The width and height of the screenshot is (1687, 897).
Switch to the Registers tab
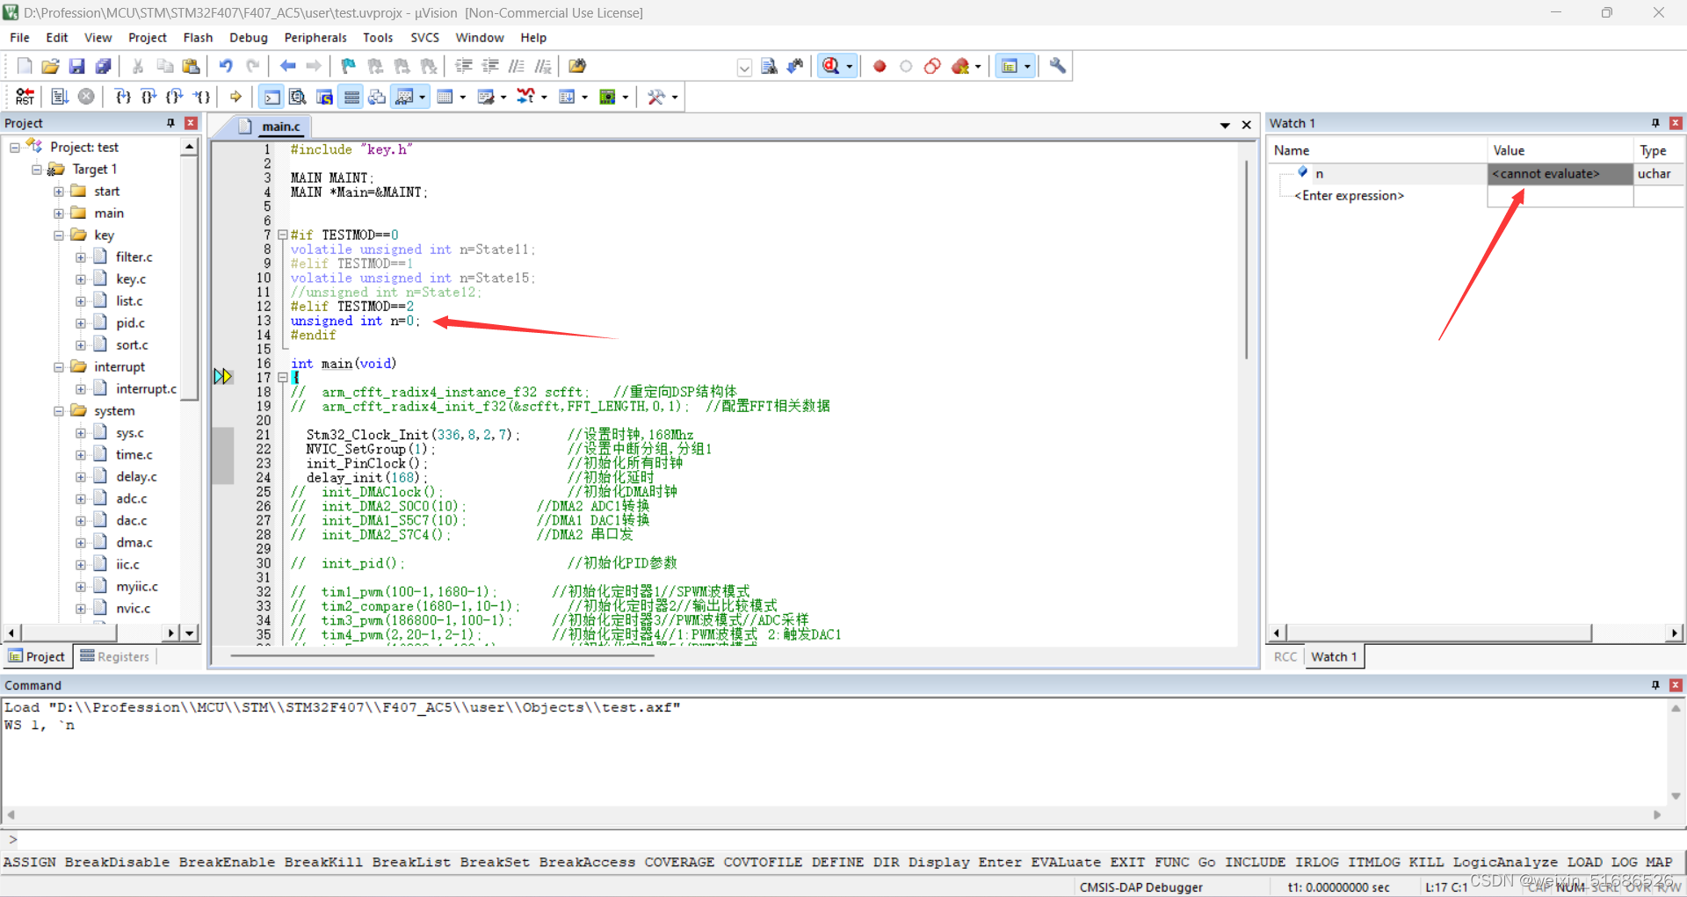[114, 656]
